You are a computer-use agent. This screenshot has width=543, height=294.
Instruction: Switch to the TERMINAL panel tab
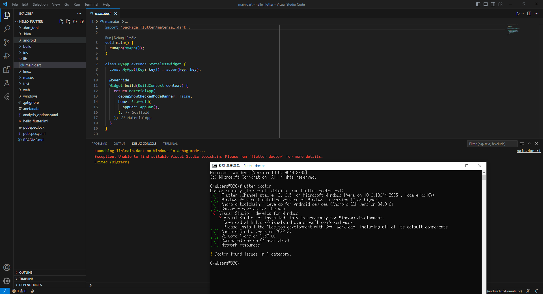(x=170, y=144)
